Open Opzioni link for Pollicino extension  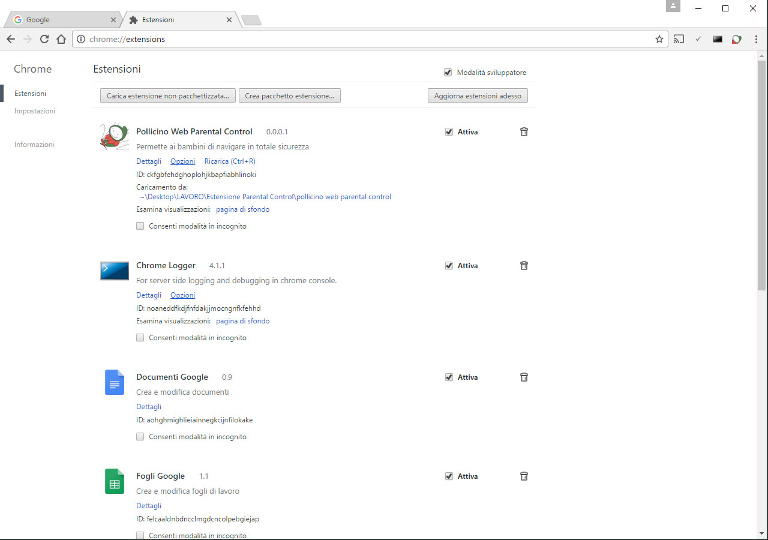(182, 161)
